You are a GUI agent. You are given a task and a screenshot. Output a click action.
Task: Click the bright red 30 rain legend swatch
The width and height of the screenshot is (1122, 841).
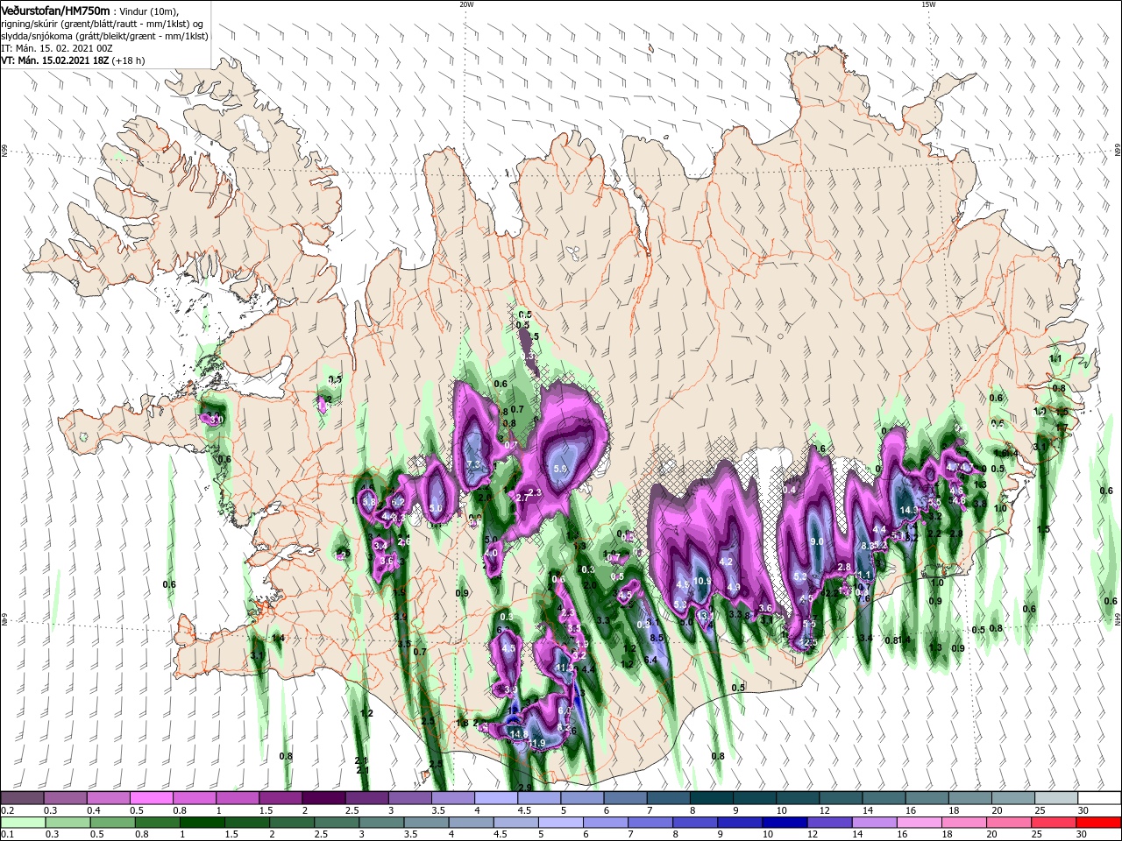[1098, 823]
